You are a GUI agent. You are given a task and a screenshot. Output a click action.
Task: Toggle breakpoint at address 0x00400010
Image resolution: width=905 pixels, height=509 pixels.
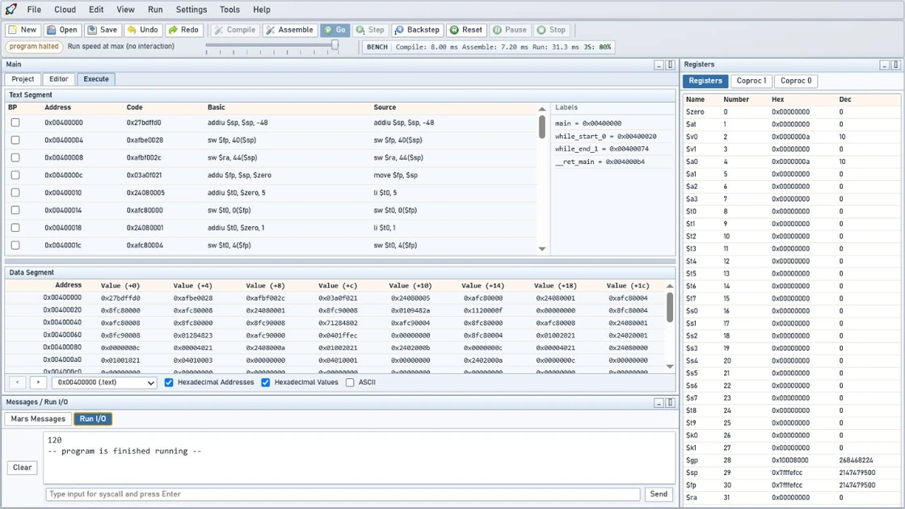point(15,193)
